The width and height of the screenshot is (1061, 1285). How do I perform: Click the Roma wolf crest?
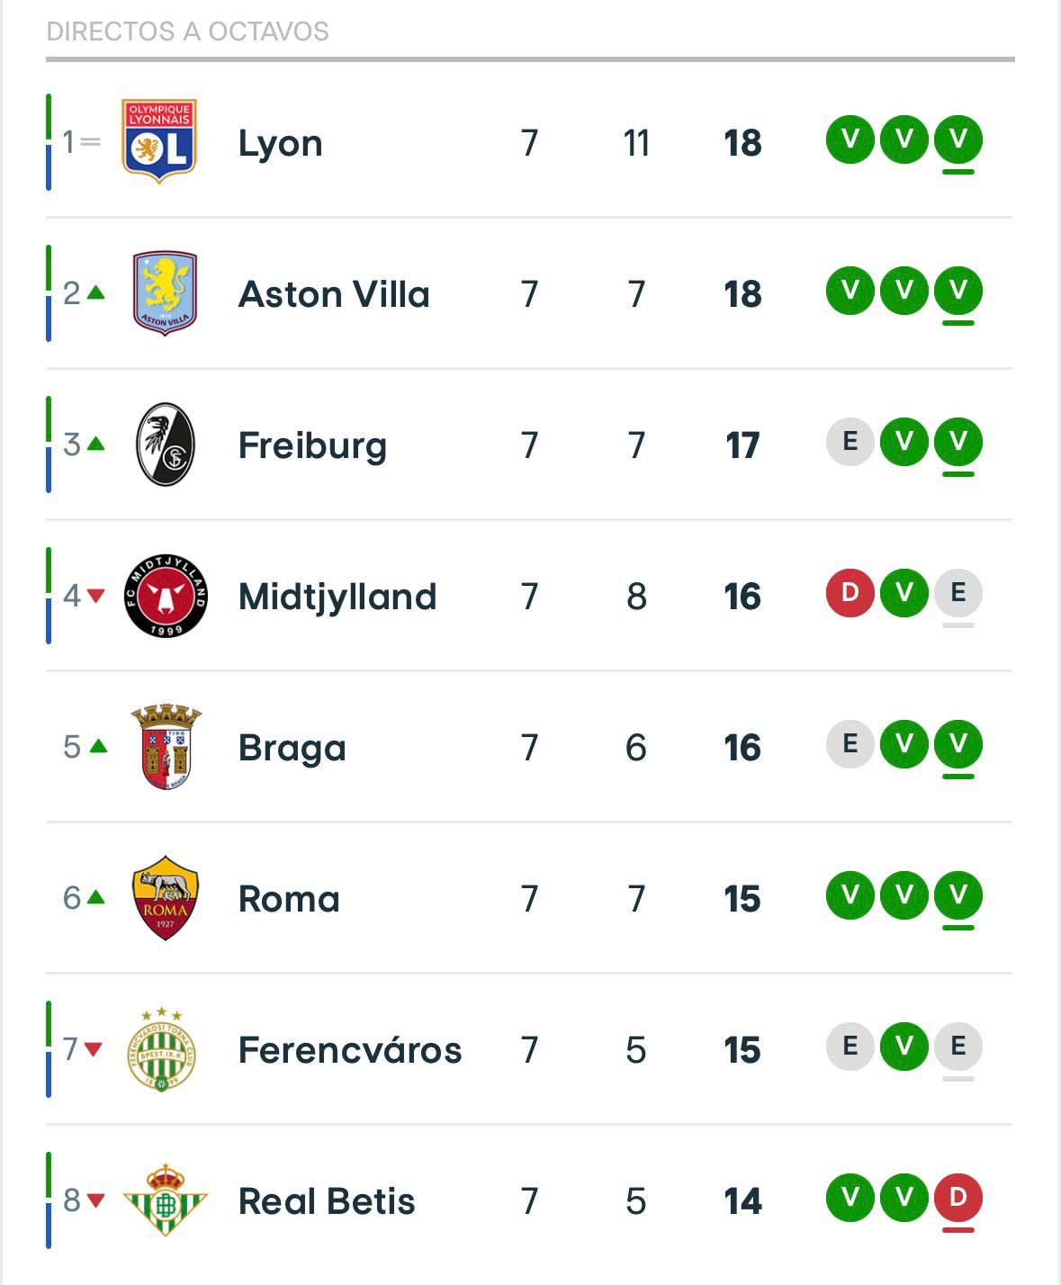click(167, 896)
